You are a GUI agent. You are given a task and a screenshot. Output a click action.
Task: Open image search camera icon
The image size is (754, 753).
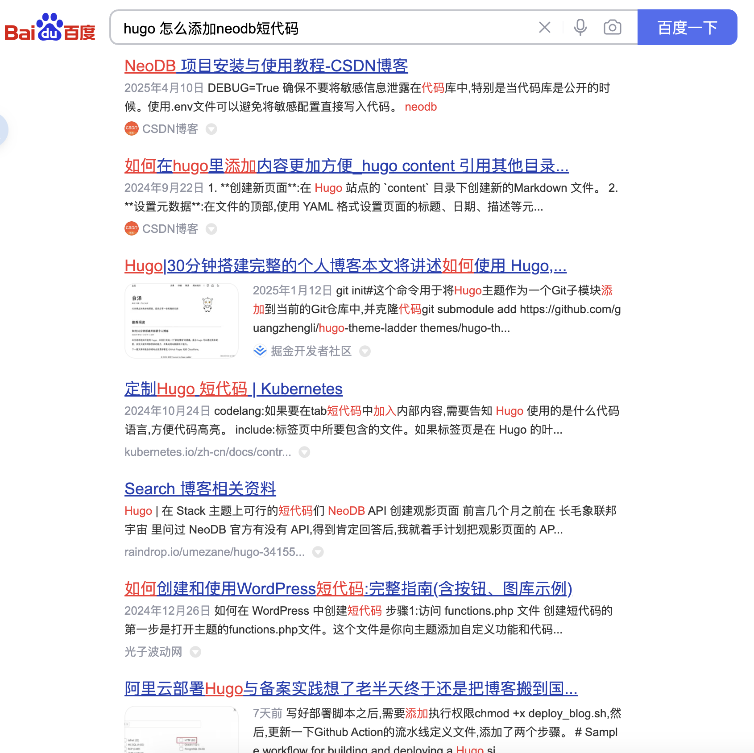click(x=612, y=28)
